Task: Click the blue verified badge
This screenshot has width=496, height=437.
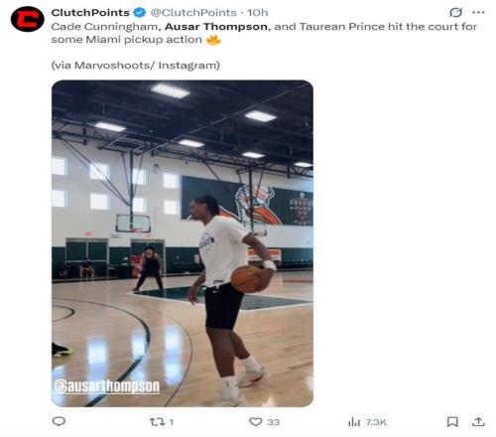Action: point(139,13)
